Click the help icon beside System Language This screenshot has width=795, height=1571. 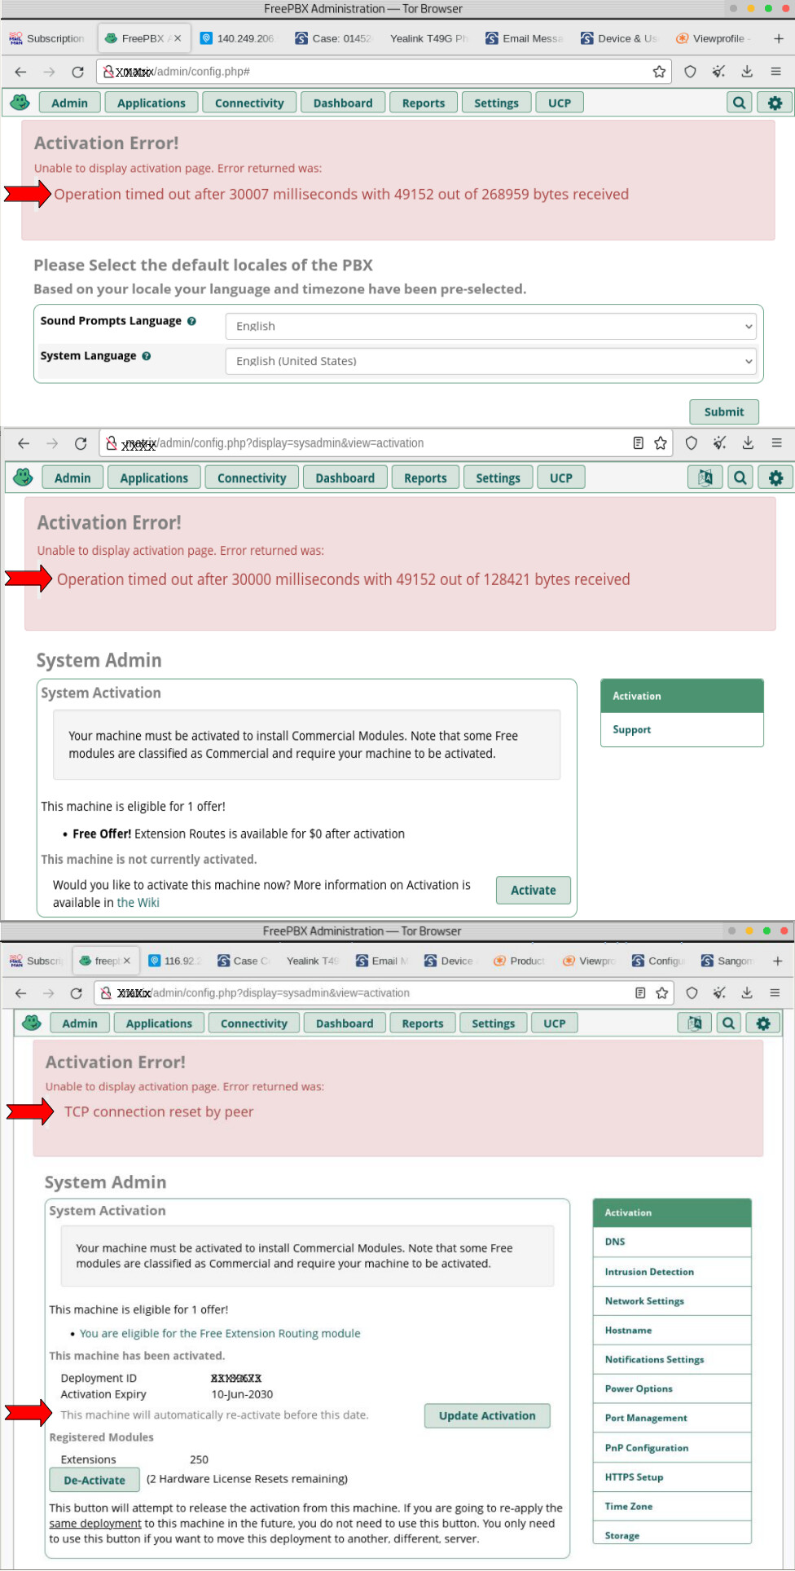click(x=147, y=356)
